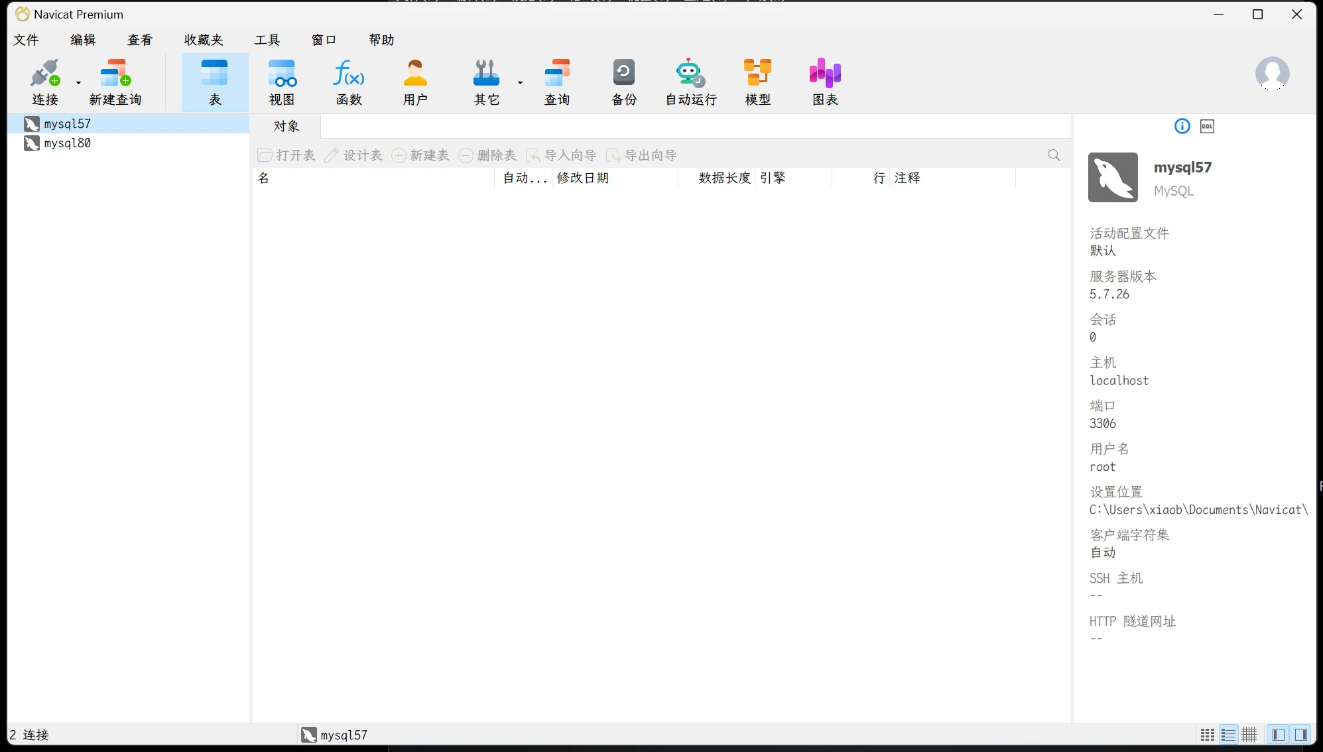This screenshot has width=1323, height=752.
Task: Open the Tools (工具) menu
Action: pyautogui.click(x=267, y=40)
